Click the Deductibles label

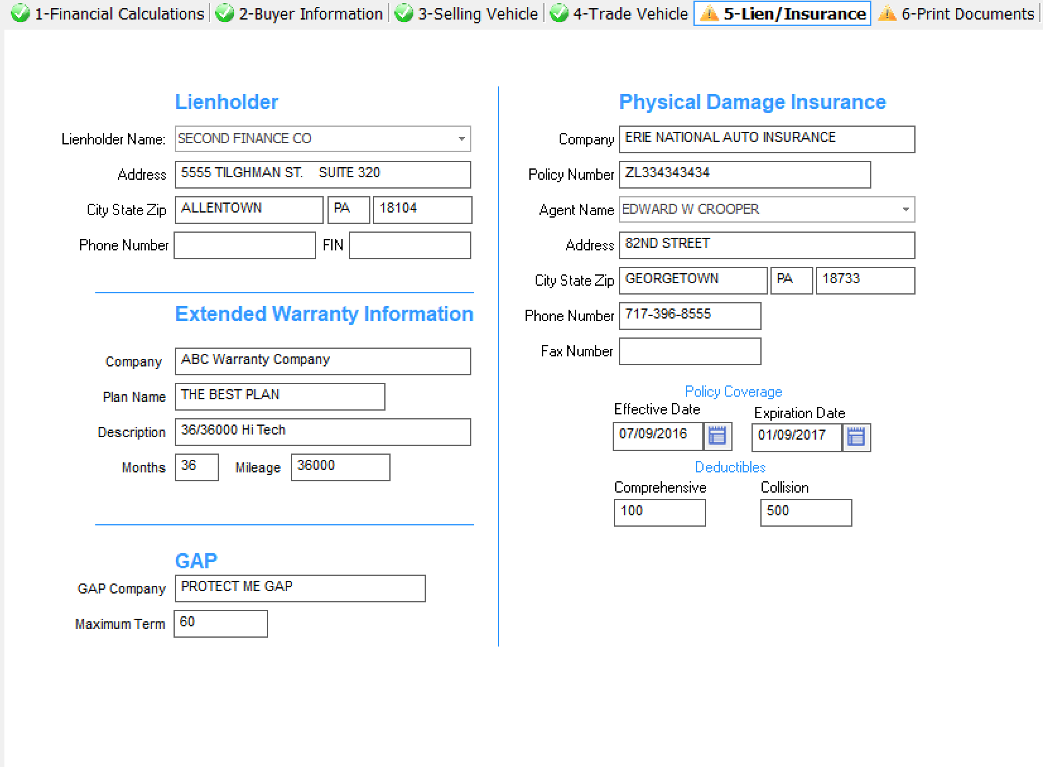pos(730,467)
